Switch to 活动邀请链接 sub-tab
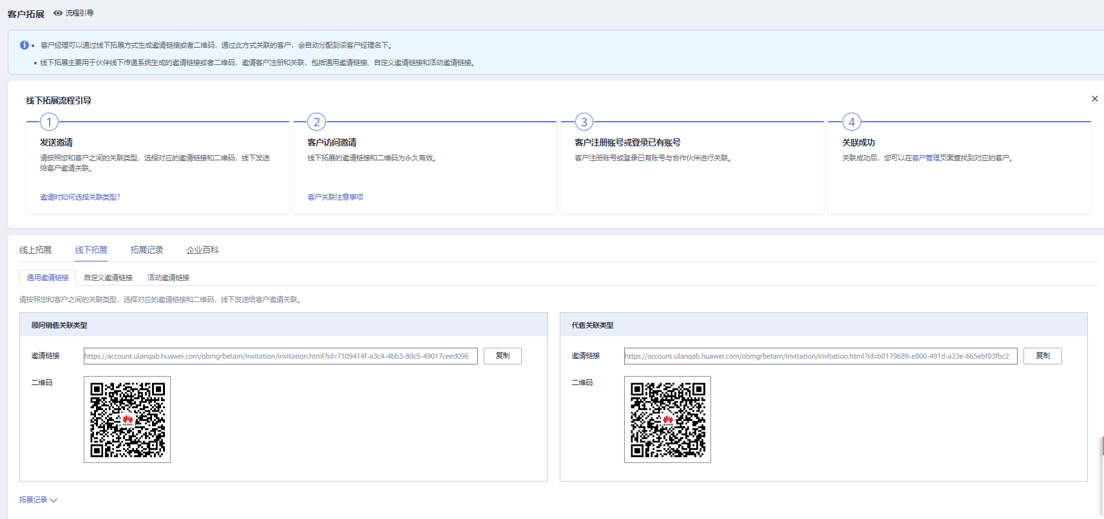 168,278
